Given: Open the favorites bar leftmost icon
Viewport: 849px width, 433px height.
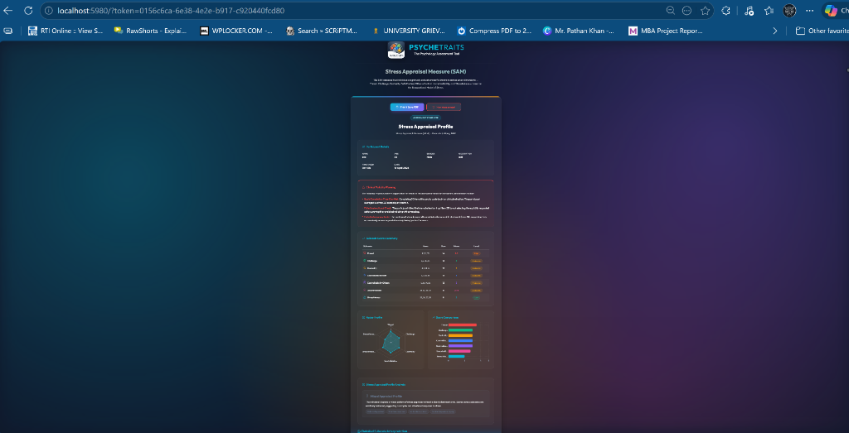Looking at the screenshot, I should click(x=7, y=31).
